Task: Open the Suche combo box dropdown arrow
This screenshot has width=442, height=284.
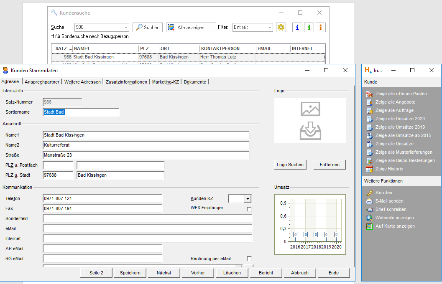Action: [x=126, y=27]
